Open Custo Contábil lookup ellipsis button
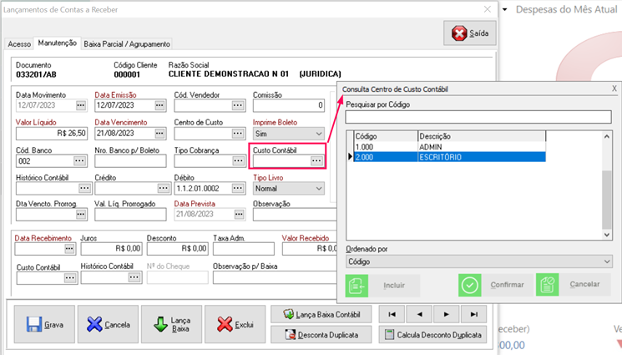The width and height of the screenshot is (622, 355). coord(316,161)
